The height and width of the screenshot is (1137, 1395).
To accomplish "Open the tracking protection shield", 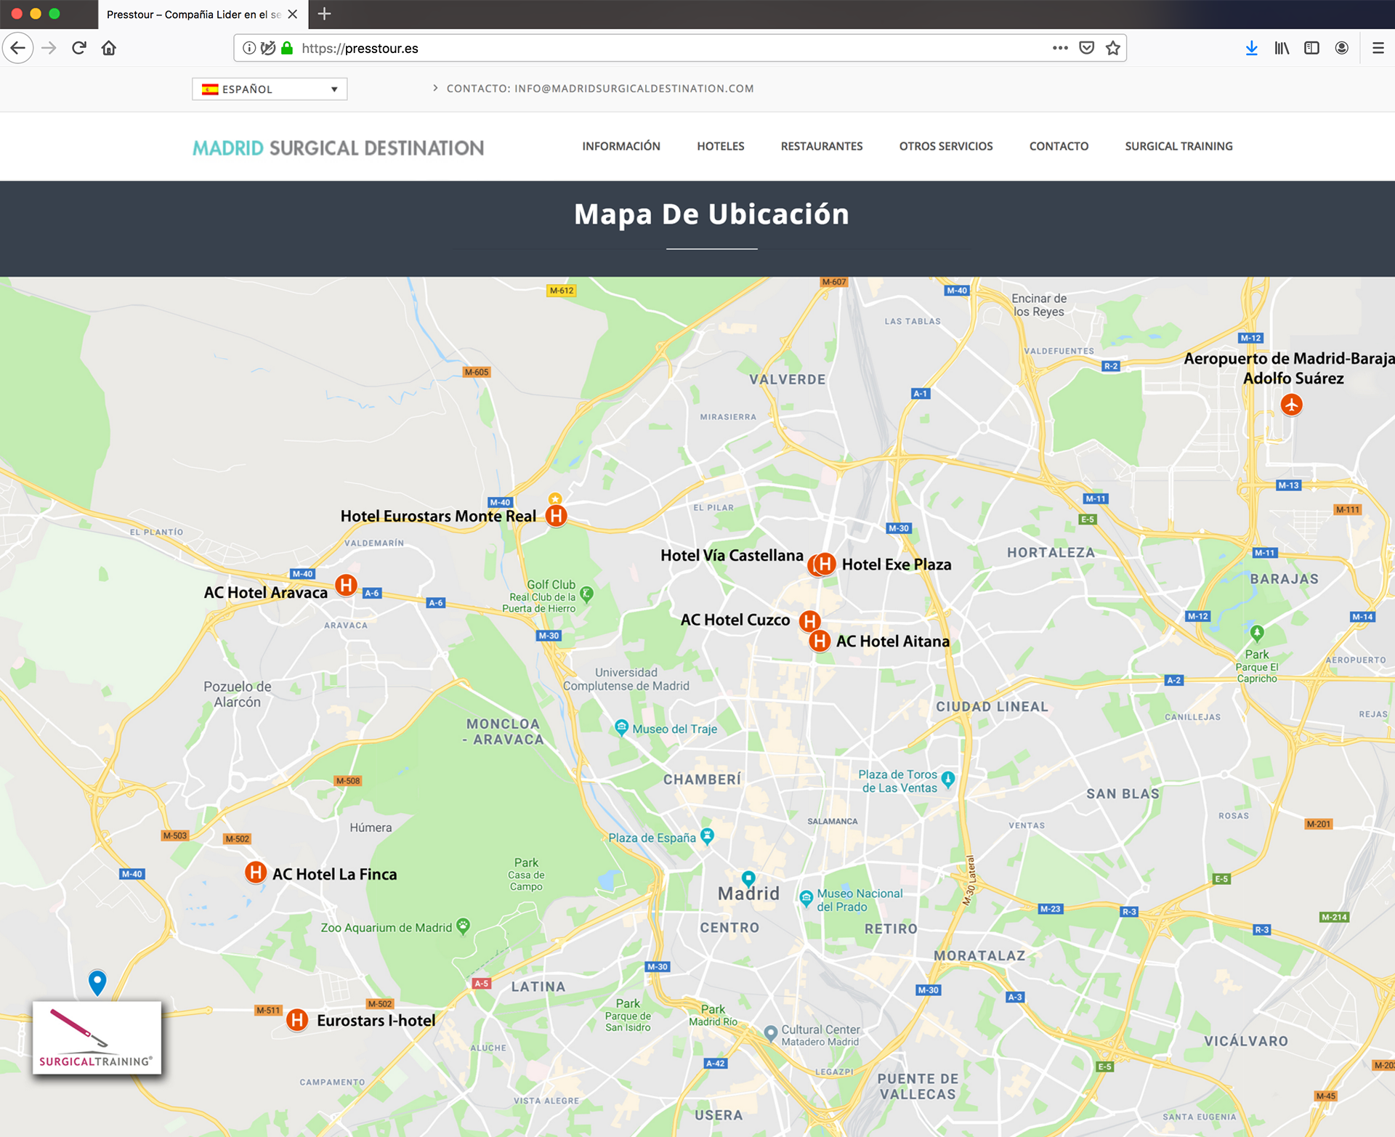I will coord(268,48).
